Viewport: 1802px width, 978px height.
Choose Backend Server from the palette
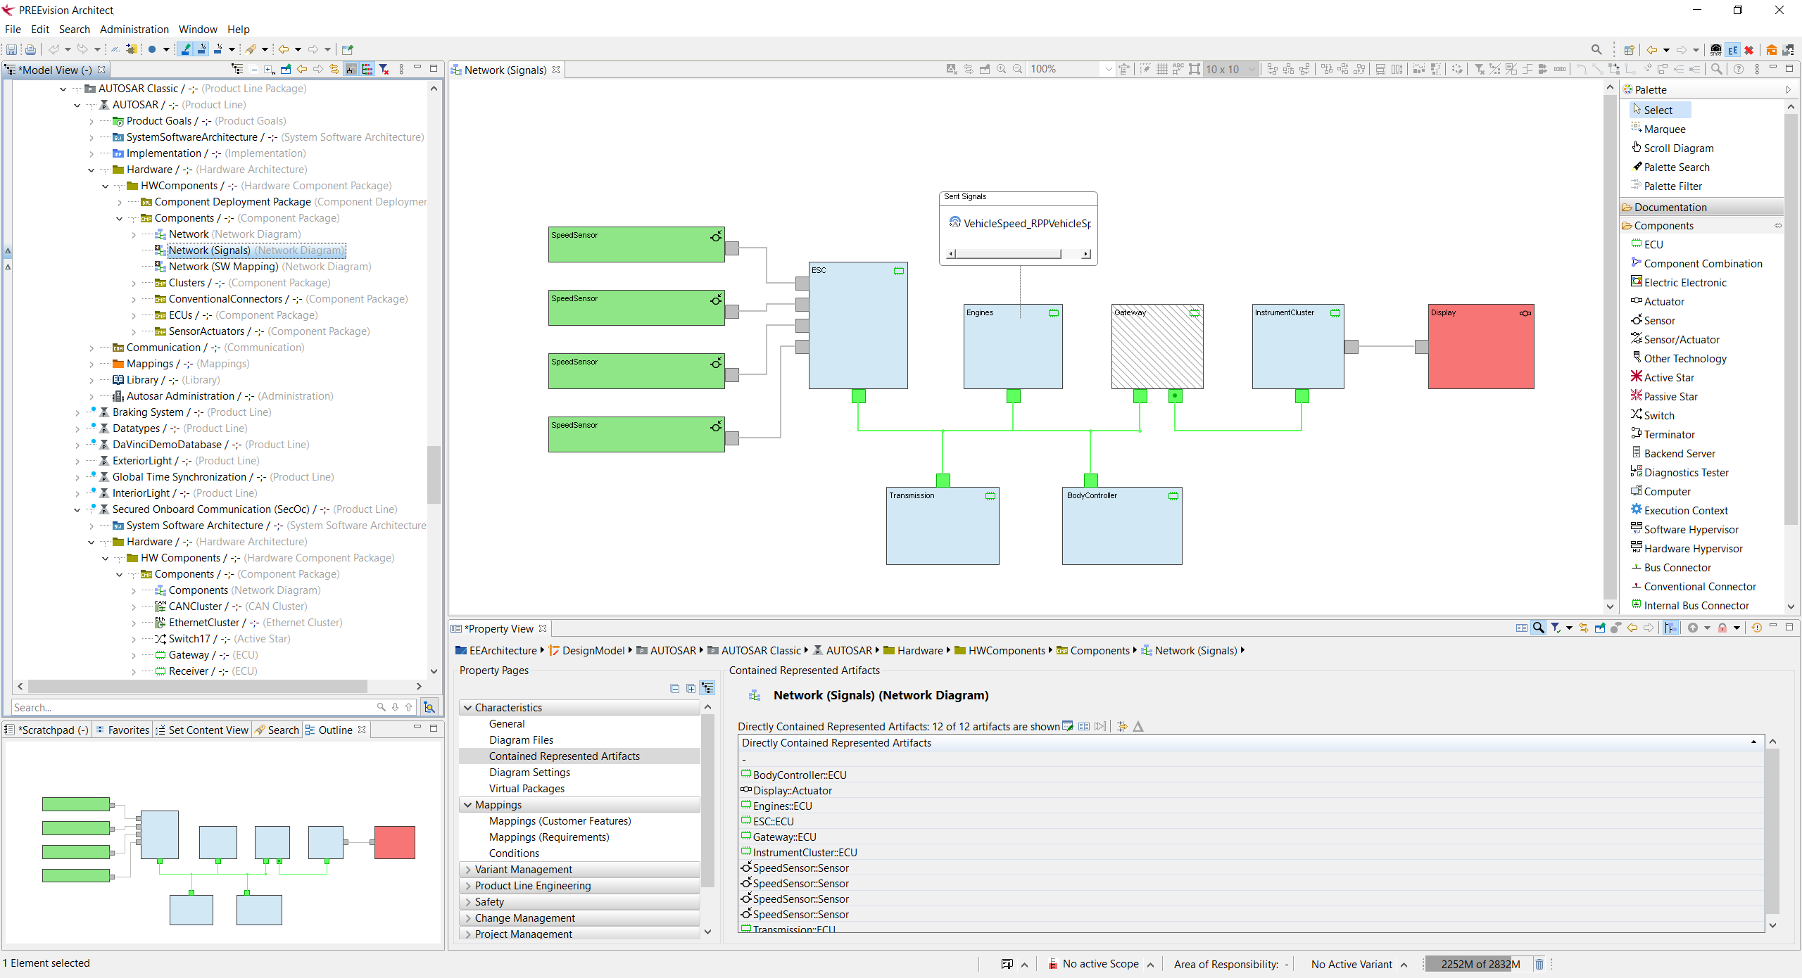coord(1673,453)
